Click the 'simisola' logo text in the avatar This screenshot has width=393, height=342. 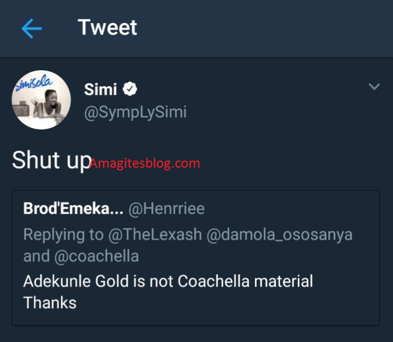[x=33, y=83]
